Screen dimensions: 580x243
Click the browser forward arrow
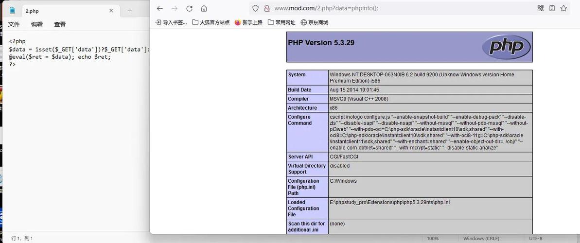tap(175, 9)
